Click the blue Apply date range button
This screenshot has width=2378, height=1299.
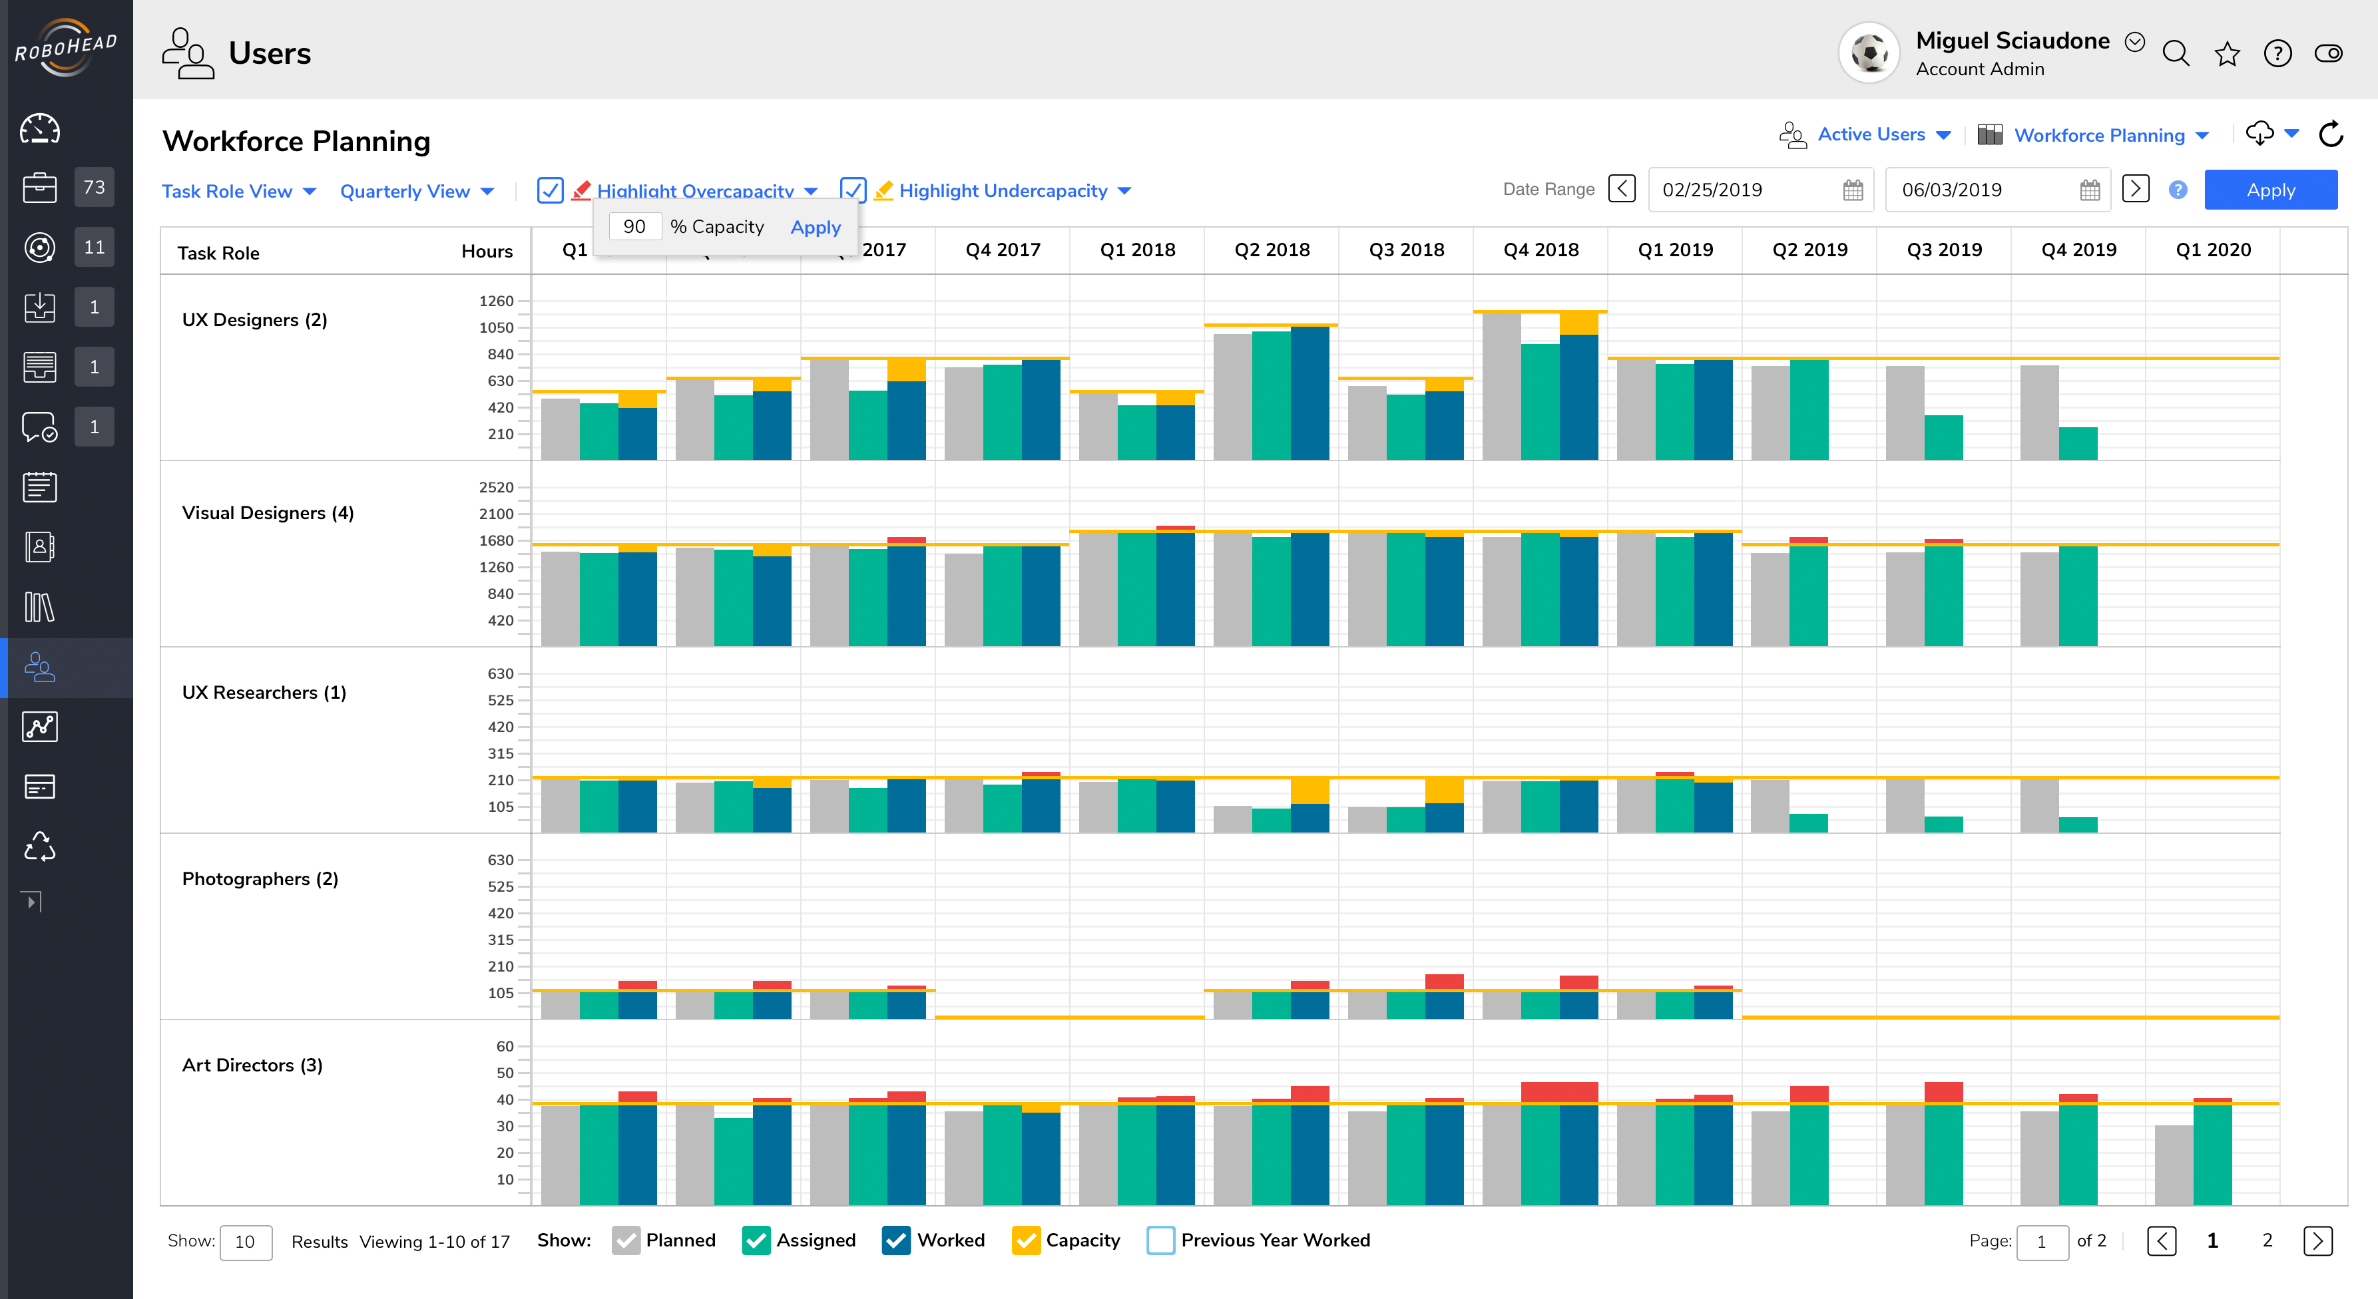2270,190
